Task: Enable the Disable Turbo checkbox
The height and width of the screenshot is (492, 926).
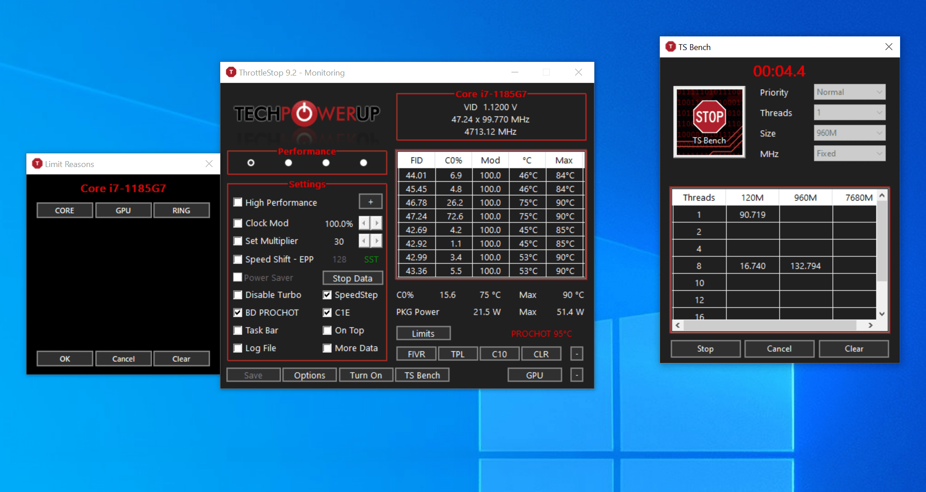Action: [x=238, y=294]
